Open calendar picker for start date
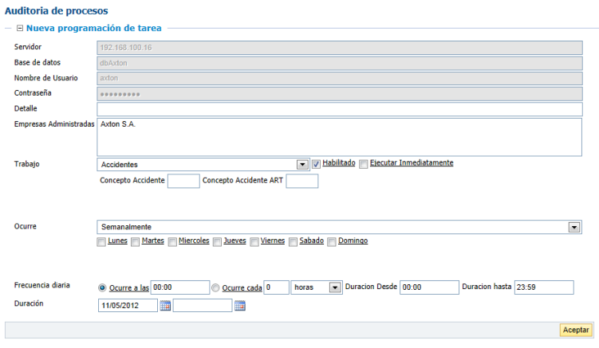Image resolution: width=599 pixels, height=348 pixels. coord(165,305)
